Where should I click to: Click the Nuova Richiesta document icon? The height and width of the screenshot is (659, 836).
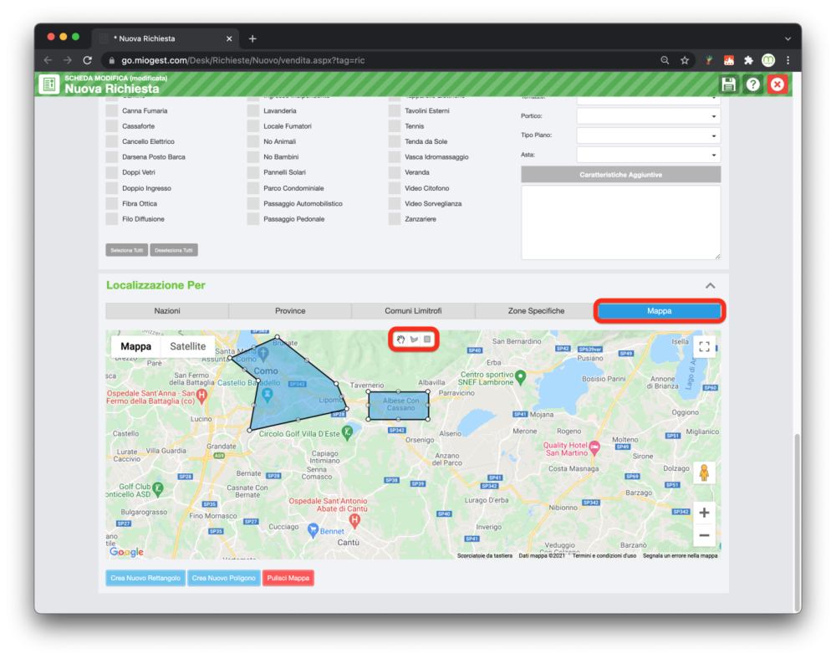(x=49, y=84)
